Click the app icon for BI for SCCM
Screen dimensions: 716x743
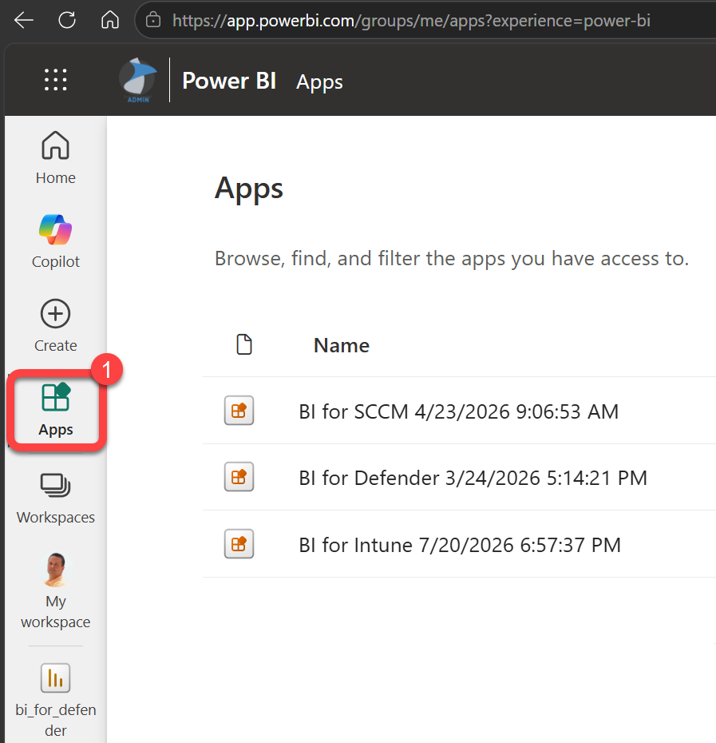(x=239, y=411)
